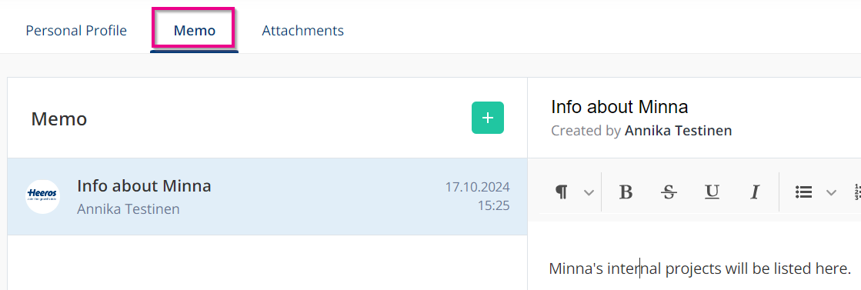The height and width of the screenshot is (290, 861).
Task: Click the Memo heading of list panel
Action: pos(59,118)
